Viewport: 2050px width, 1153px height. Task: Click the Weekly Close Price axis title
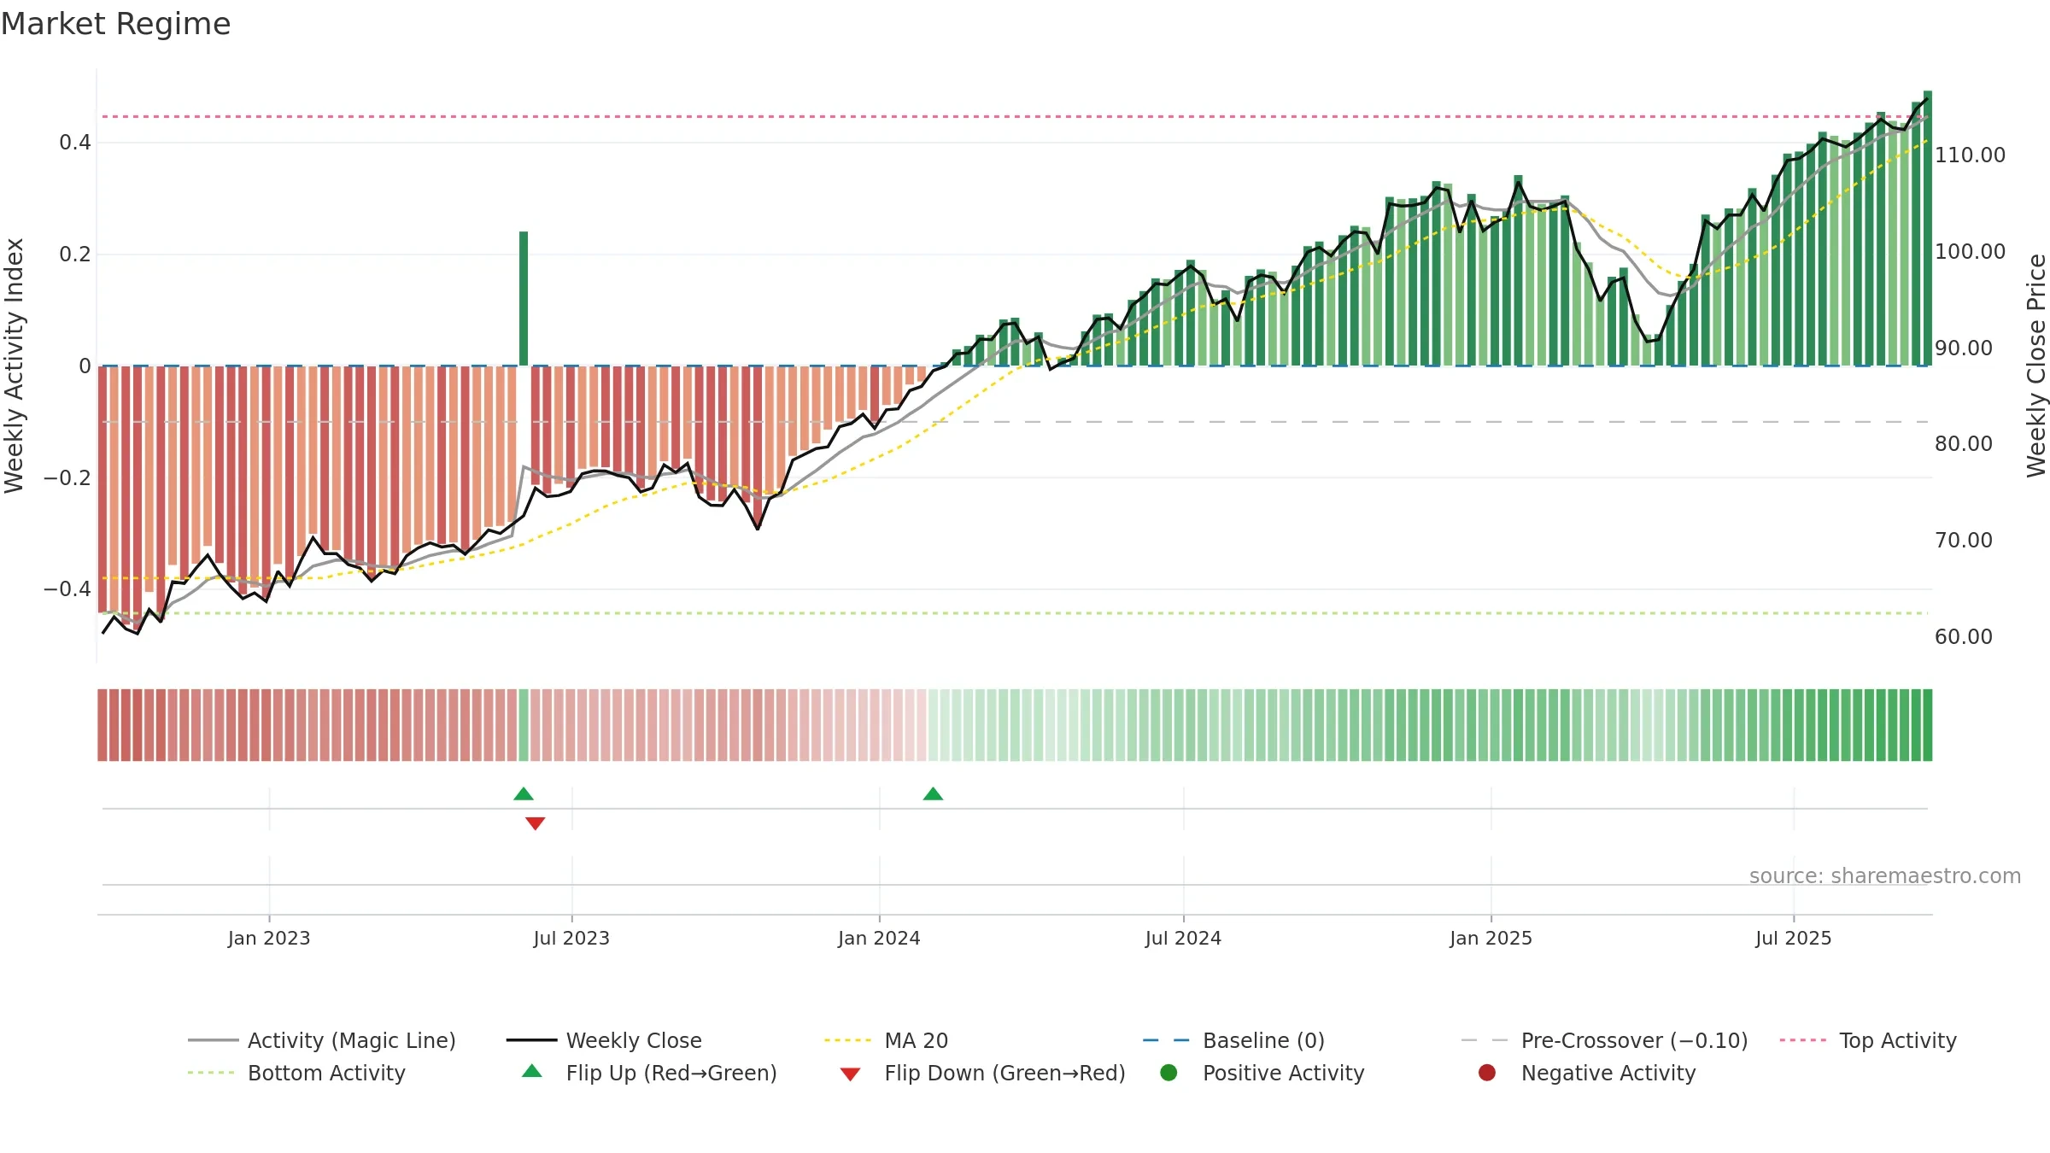coord(2036,366)
